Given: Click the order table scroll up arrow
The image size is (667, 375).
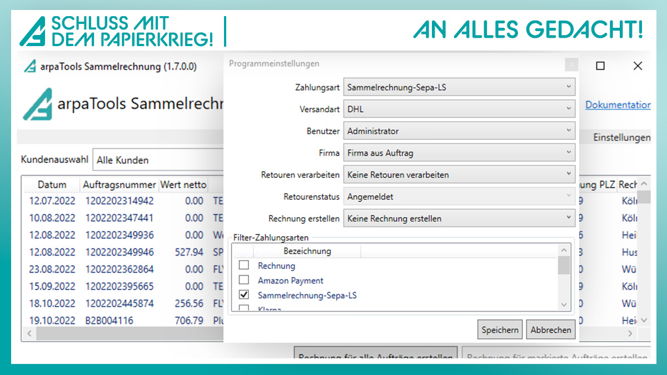Looking at the screenshot, I should tap(644, 184).
